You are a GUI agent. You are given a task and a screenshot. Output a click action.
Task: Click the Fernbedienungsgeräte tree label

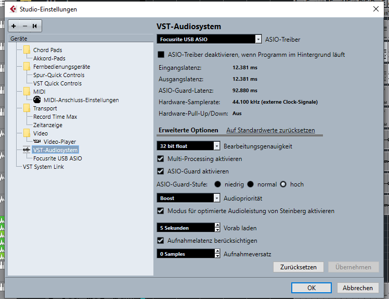point(61,67)
